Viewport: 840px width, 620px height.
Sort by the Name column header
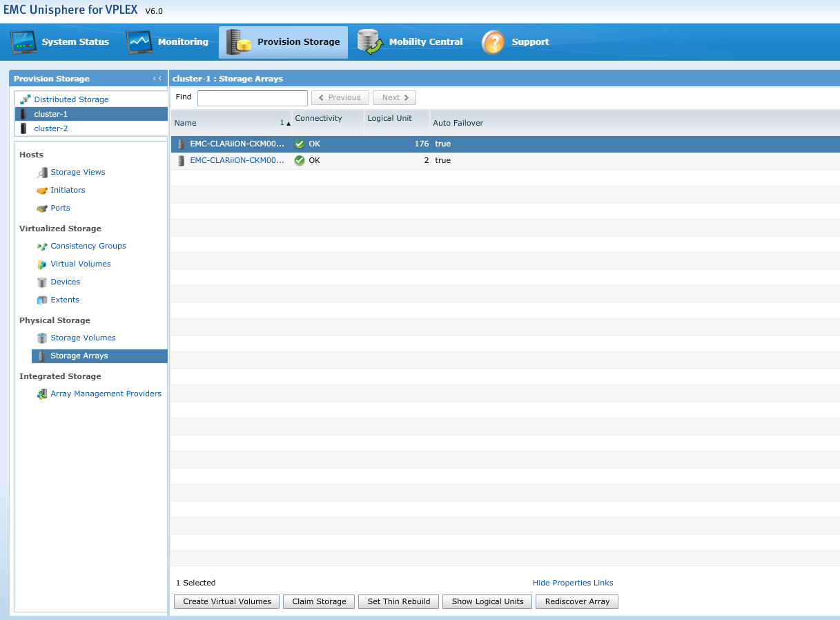[231, 123]
